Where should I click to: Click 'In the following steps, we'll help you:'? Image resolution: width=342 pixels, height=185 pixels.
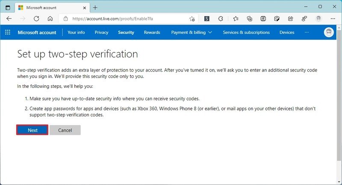point(55,86)
